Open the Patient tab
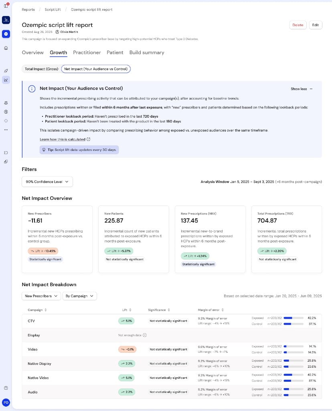Image resolution: width=332 pixels, height=411 pixels. tap(115, 53)
